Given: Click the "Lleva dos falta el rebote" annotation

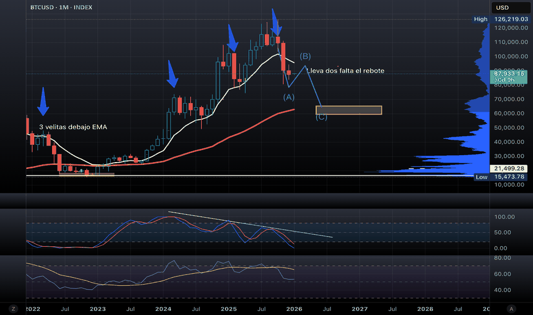Looking at the screenshot, I should (345, 71).
